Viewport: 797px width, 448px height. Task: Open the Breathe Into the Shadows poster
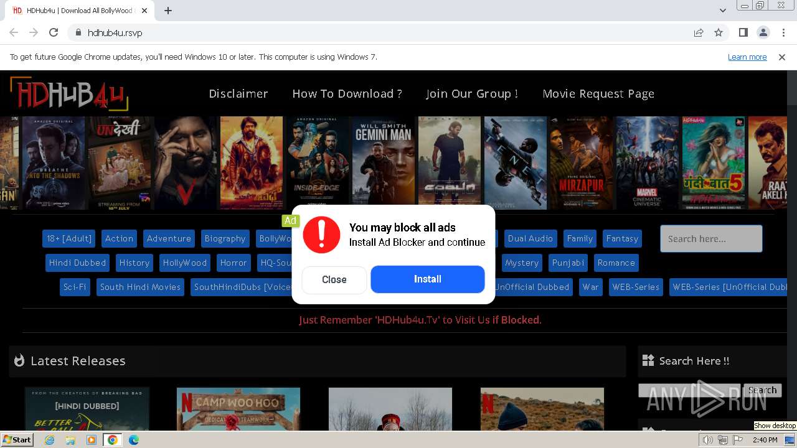click(x=54, y=163)
